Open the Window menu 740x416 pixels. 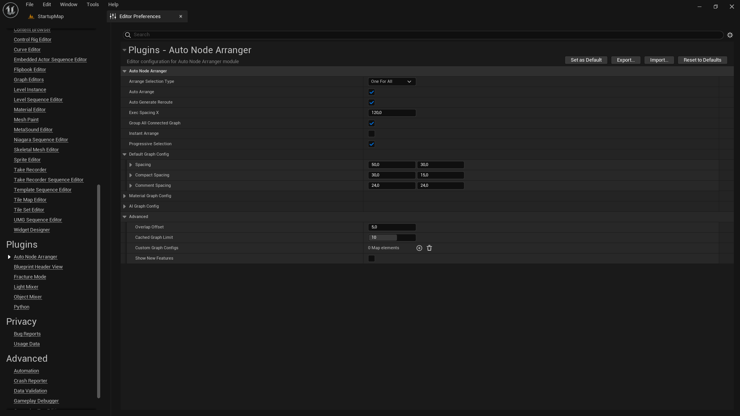click(69, 5)
